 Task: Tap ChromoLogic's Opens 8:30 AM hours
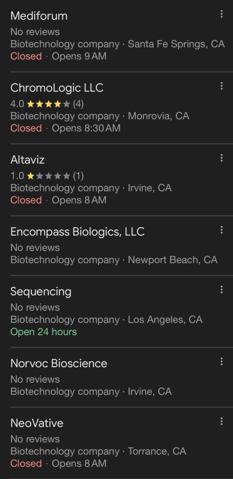tap(86, 128)
